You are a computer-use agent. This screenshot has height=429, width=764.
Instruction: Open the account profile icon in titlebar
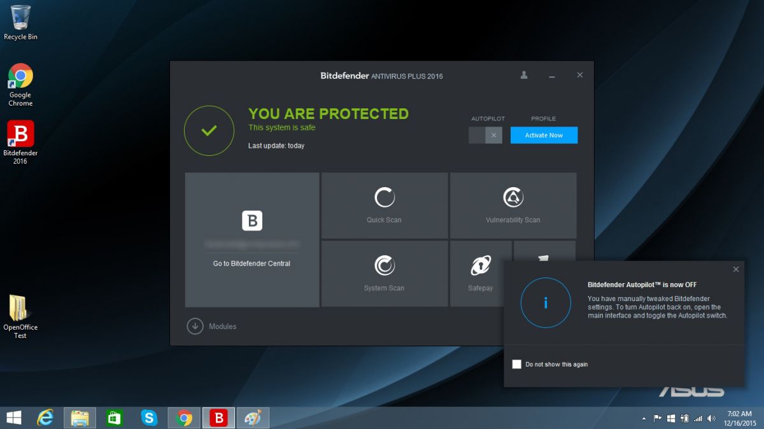(523, 74)
